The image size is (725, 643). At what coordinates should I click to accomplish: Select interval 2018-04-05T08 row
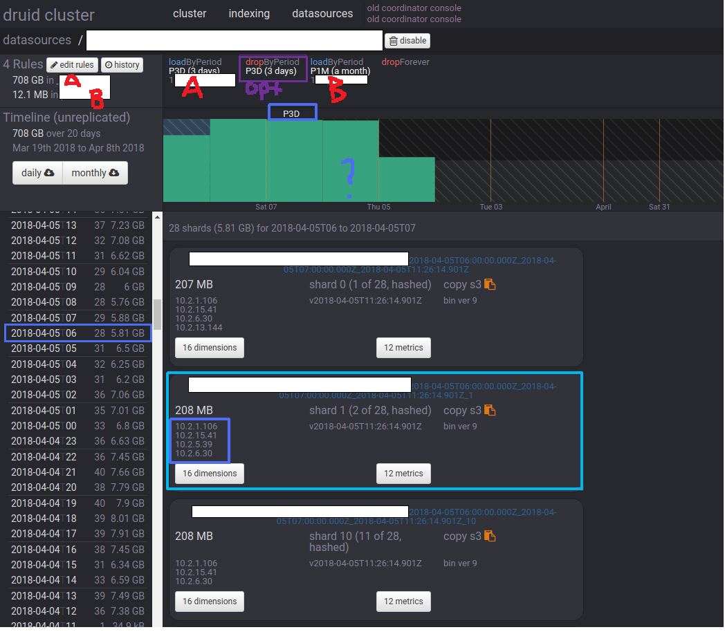pos(77,302)
